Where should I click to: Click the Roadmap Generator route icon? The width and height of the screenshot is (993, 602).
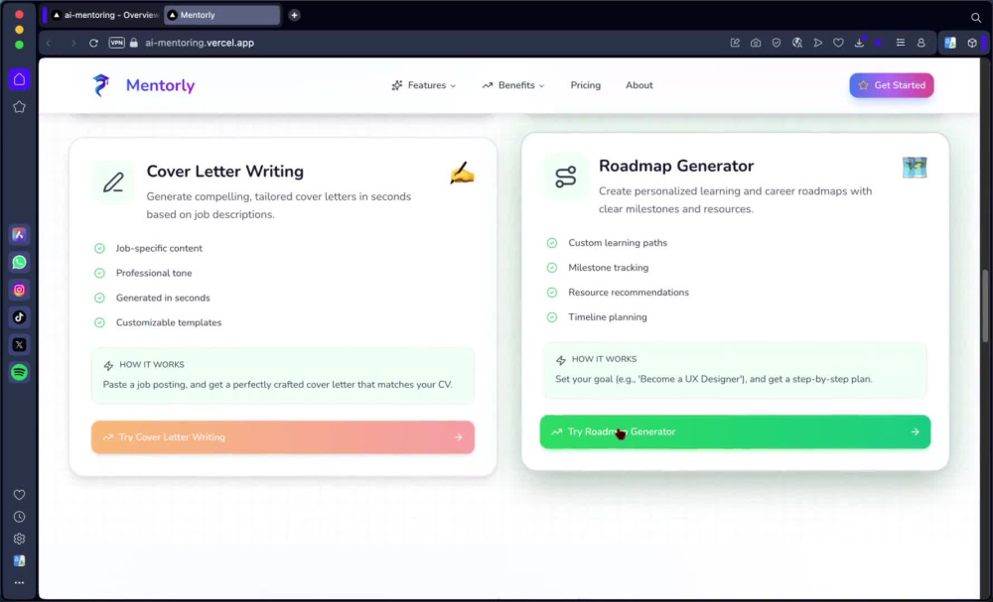pos(566,178)
